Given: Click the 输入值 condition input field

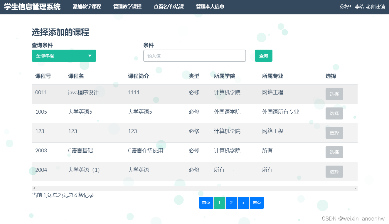Looking at the screenshot, I should (194, 55).
